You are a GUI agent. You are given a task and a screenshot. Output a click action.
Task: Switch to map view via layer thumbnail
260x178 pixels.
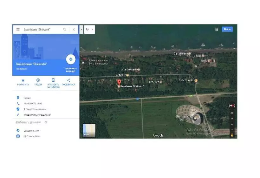(x=89, y=130)
